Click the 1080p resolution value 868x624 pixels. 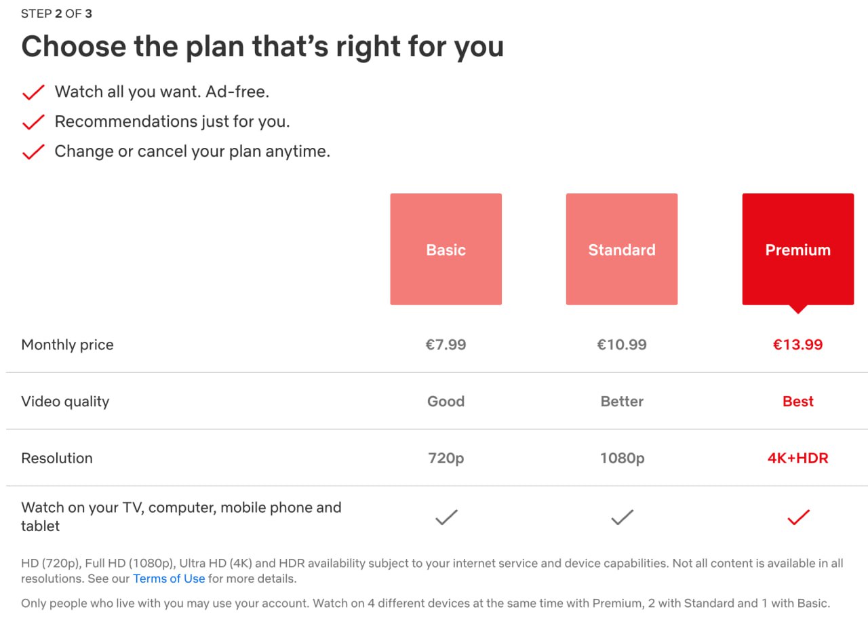[x=622, y=459]
